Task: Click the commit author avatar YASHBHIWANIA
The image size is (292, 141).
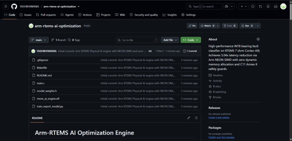Action: 33,51
